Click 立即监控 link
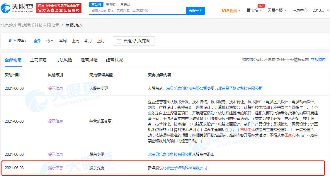Image resolution: width=330 pixels, height=176 pixels. [x=318, y=60]
